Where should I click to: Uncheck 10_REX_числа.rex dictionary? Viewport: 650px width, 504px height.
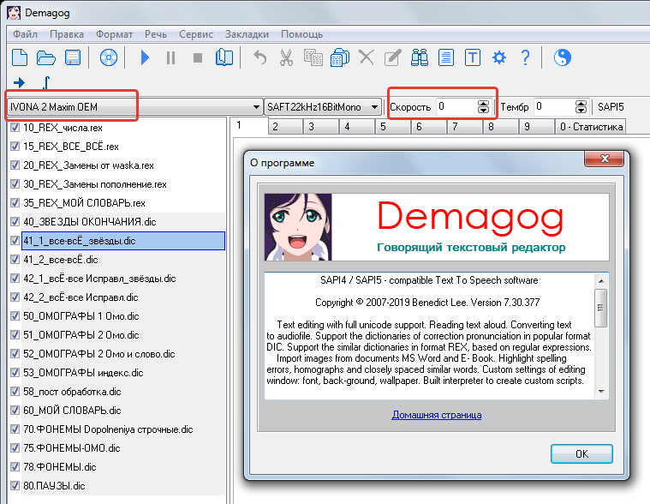coord(15,128)
